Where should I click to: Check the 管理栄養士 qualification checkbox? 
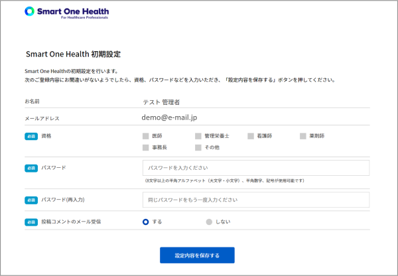(x=198, y=136)
